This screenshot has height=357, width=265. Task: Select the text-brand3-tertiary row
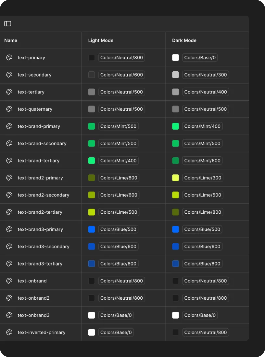pyautogui.click(x=41, y=264)
